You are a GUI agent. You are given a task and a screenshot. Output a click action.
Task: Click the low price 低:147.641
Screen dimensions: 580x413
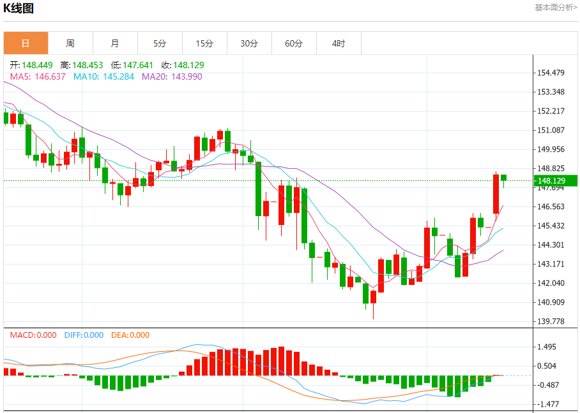[x=132, y=65]
